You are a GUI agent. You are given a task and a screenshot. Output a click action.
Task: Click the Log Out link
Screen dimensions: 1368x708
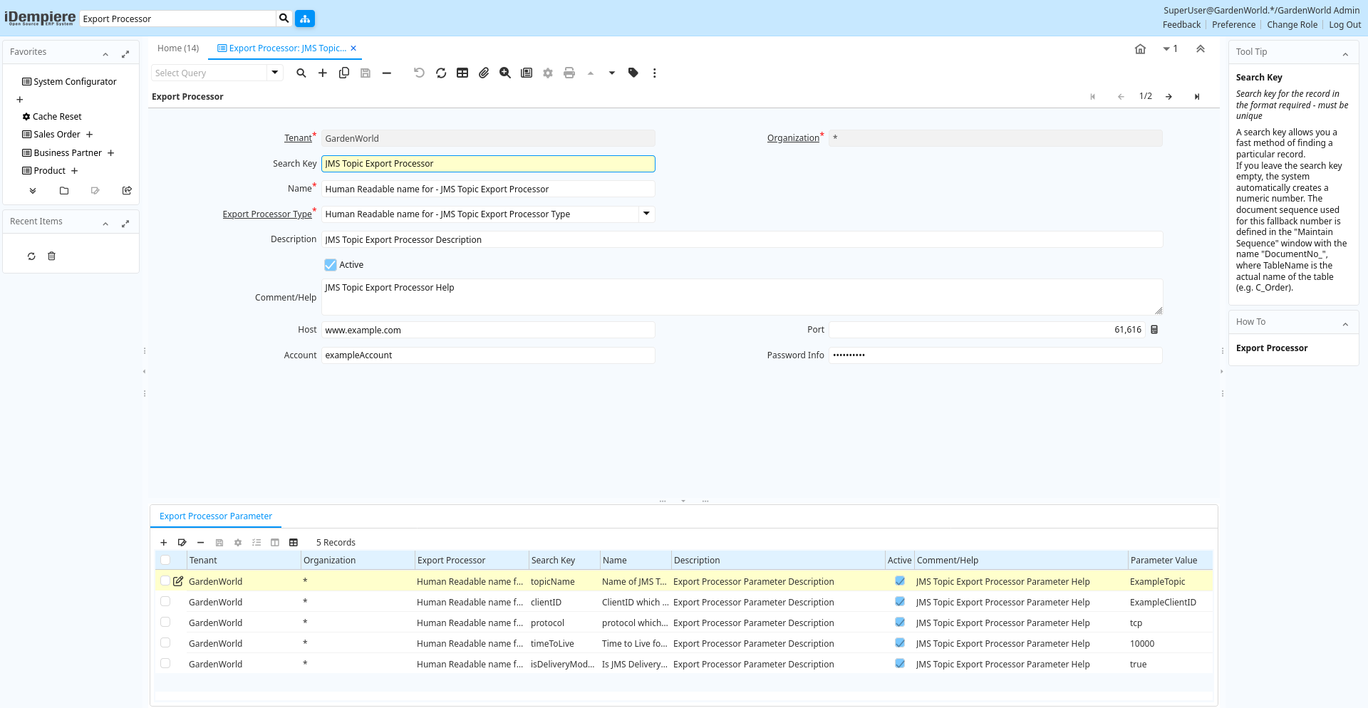tap(1344, 25)
